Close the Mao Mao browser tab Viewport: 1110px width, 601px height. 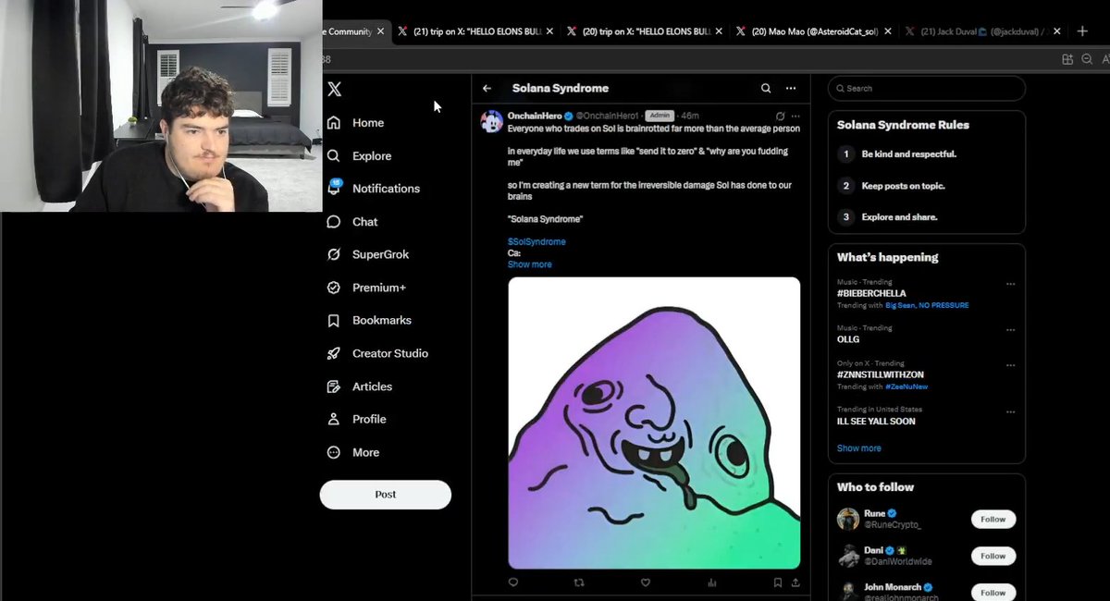click(888, 31)
